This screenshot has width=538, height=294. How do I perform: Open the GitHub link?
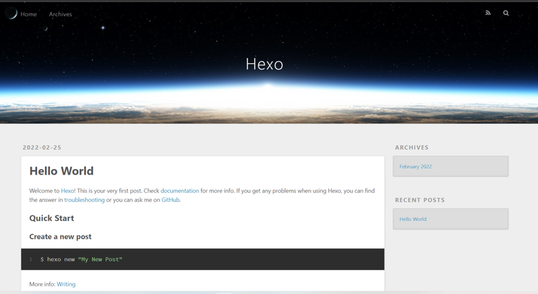point(170,200)
